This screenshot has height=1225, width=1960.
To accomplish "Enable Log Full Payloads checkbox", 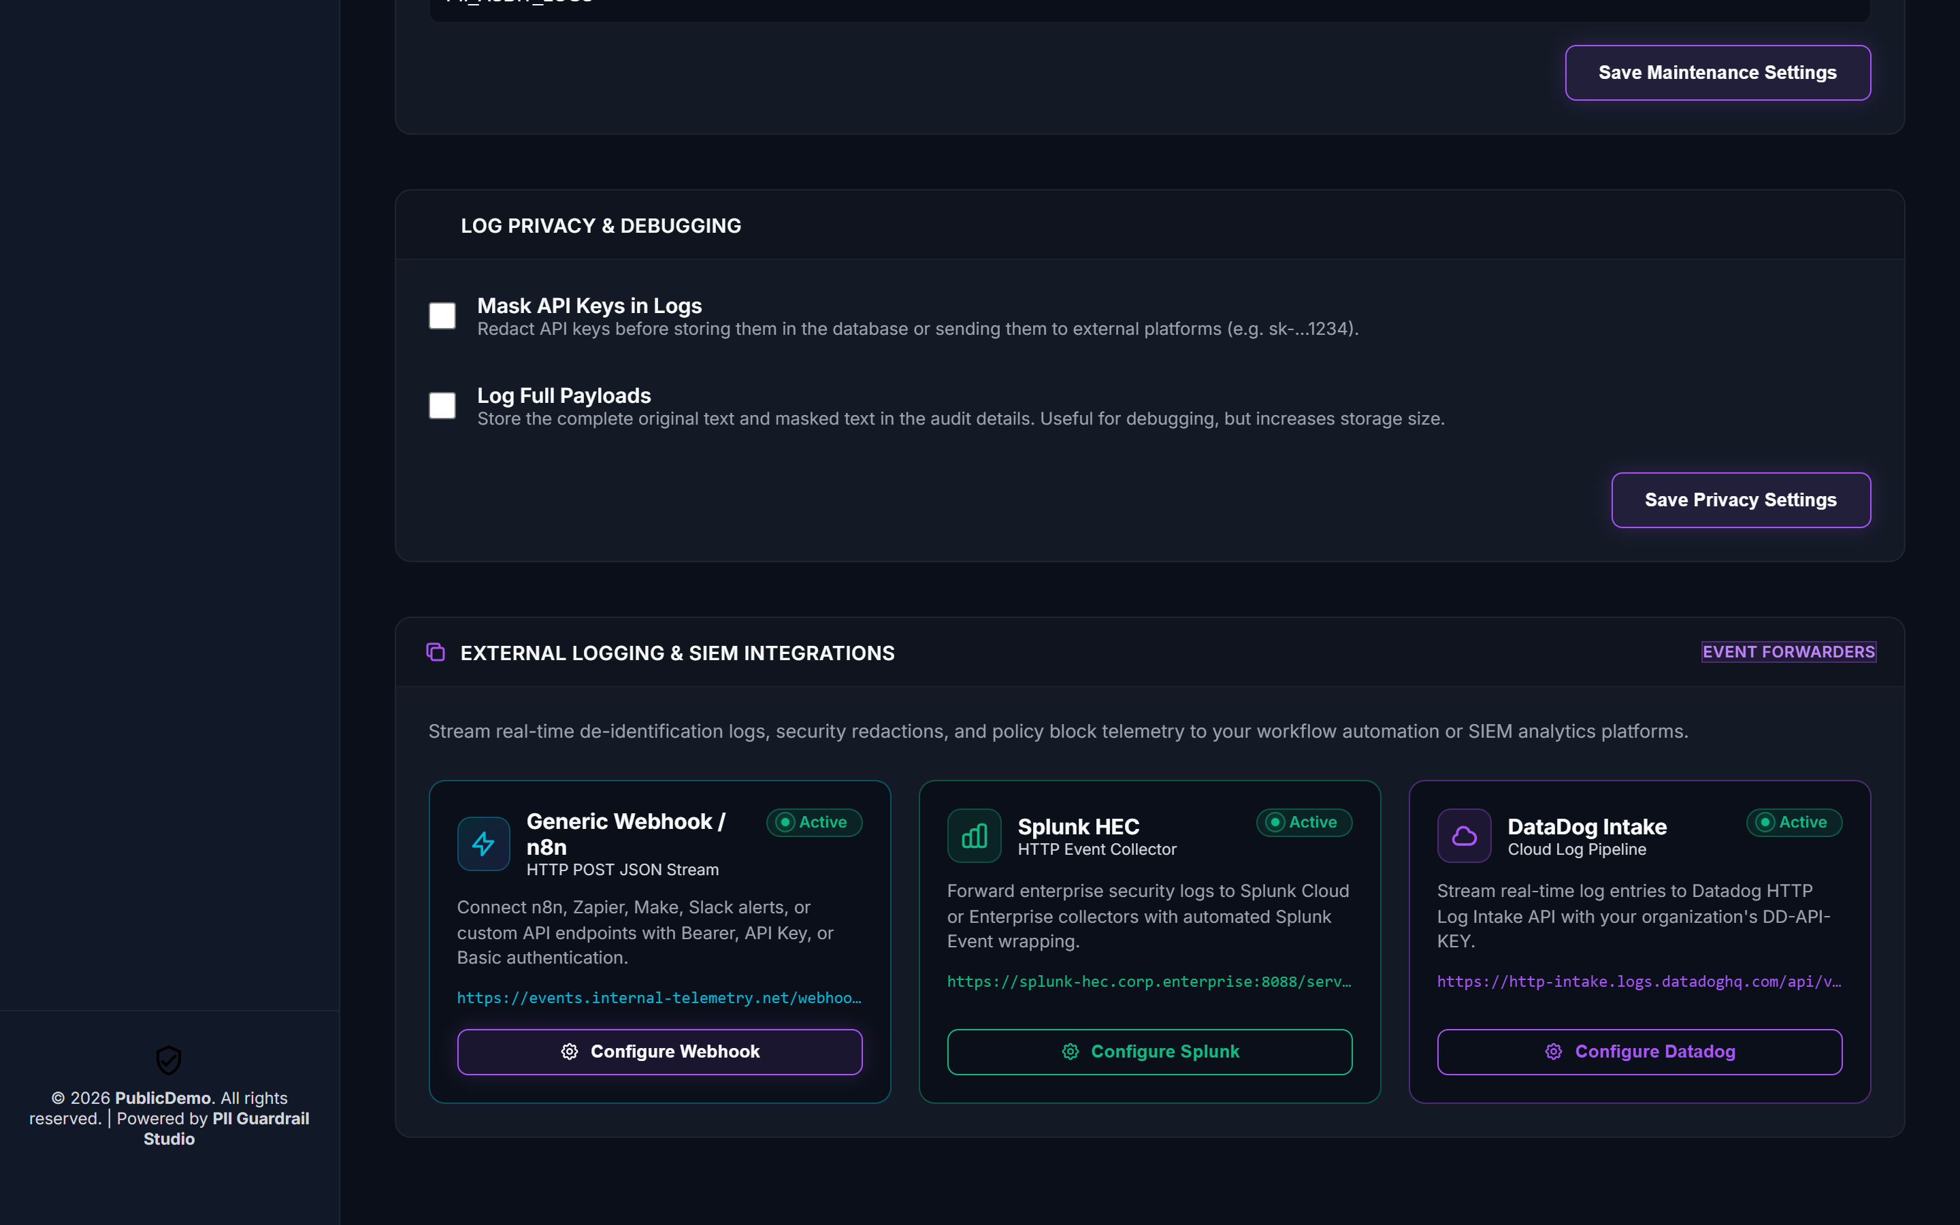I will [442, 405].
